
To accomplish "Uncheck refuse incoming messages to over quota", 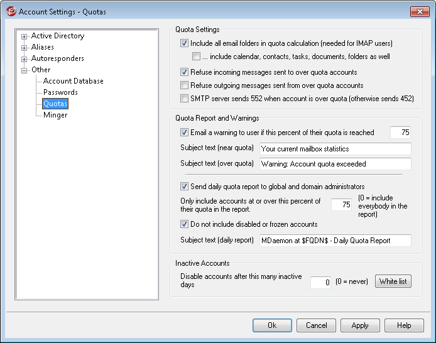I will (184, 73).
